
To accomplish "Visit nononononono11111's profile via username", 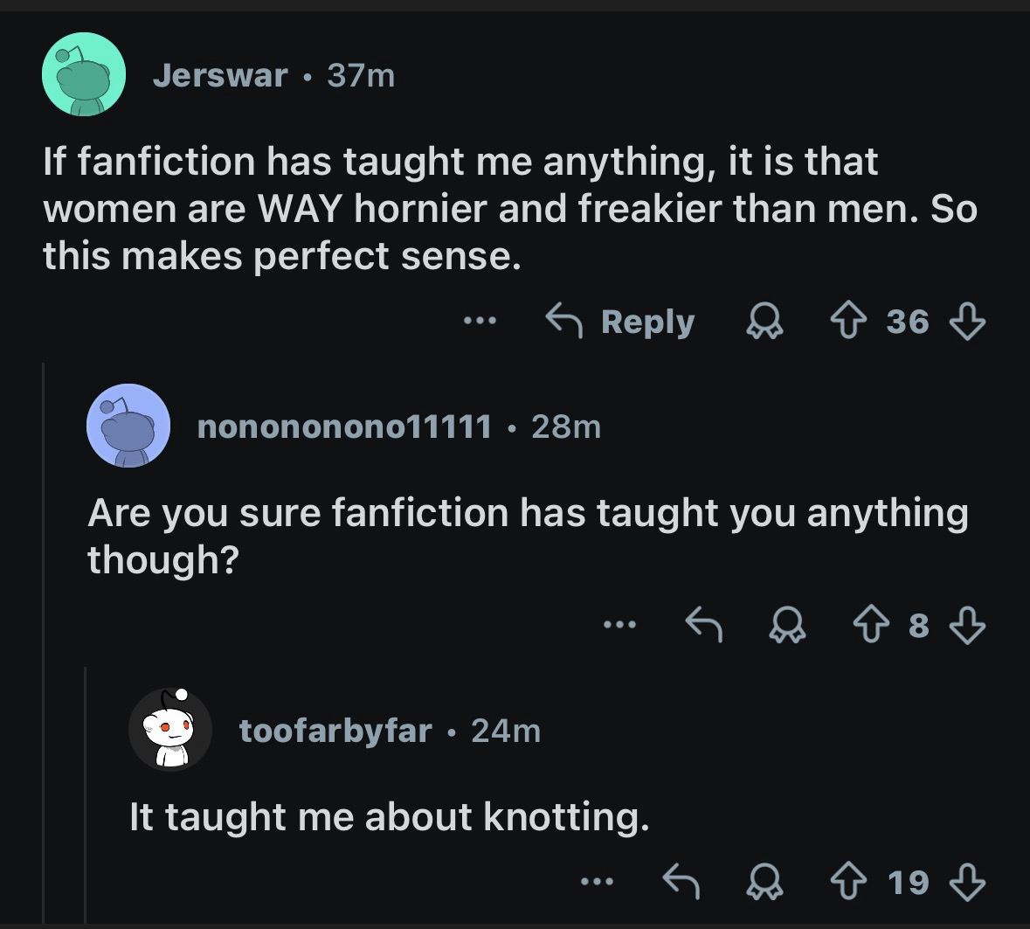I will click(x=344, y=426).
